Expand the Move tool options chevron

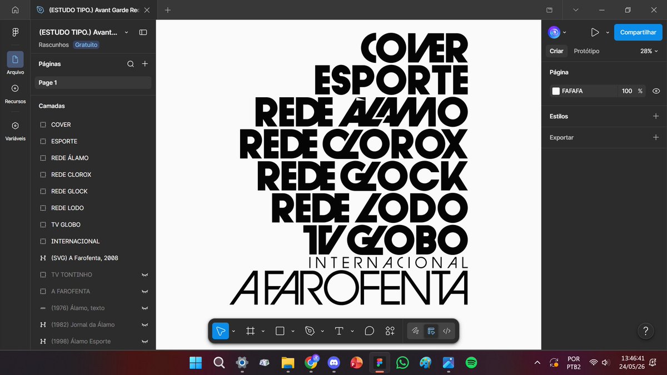233,331
